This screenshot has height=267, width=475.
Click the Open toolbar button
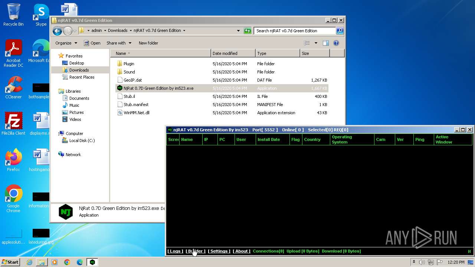click(x=92, y=43)
